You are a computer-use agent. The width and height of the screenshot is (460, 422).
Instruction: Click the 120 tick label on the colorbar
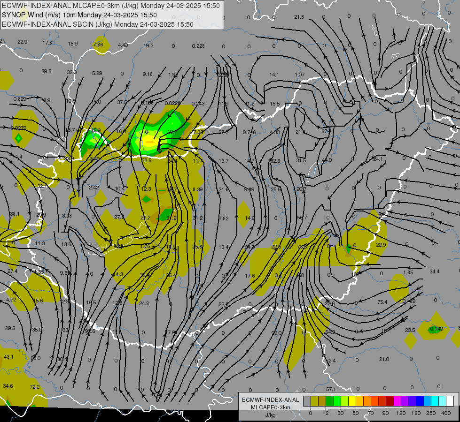(x=401, y=413)
